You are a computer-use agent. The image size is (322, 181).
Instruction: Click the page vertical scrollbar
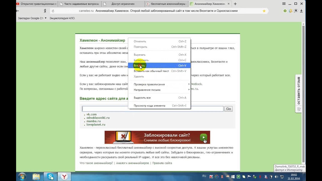[x=304, y=94]
